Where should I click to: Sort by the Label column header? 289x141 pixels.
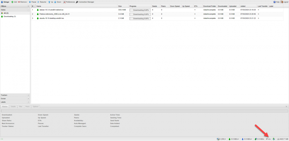point(276,6)
